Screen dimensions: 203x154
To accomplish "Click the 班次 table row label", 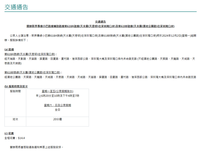I will pyautogui.click(x=15, y=119).
